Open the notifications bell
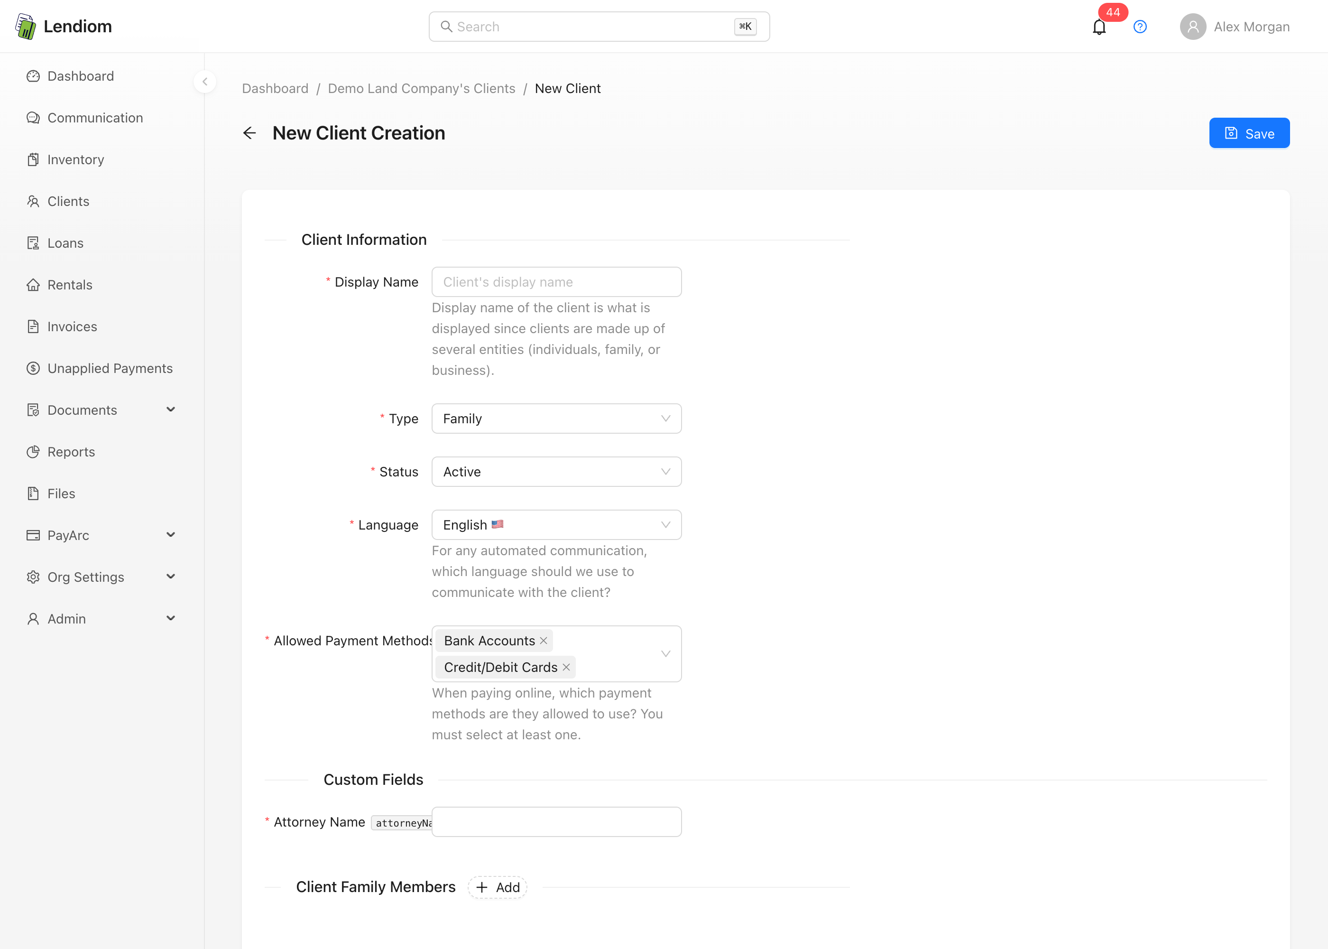 pyautogui.click(x=1099, y=27)
